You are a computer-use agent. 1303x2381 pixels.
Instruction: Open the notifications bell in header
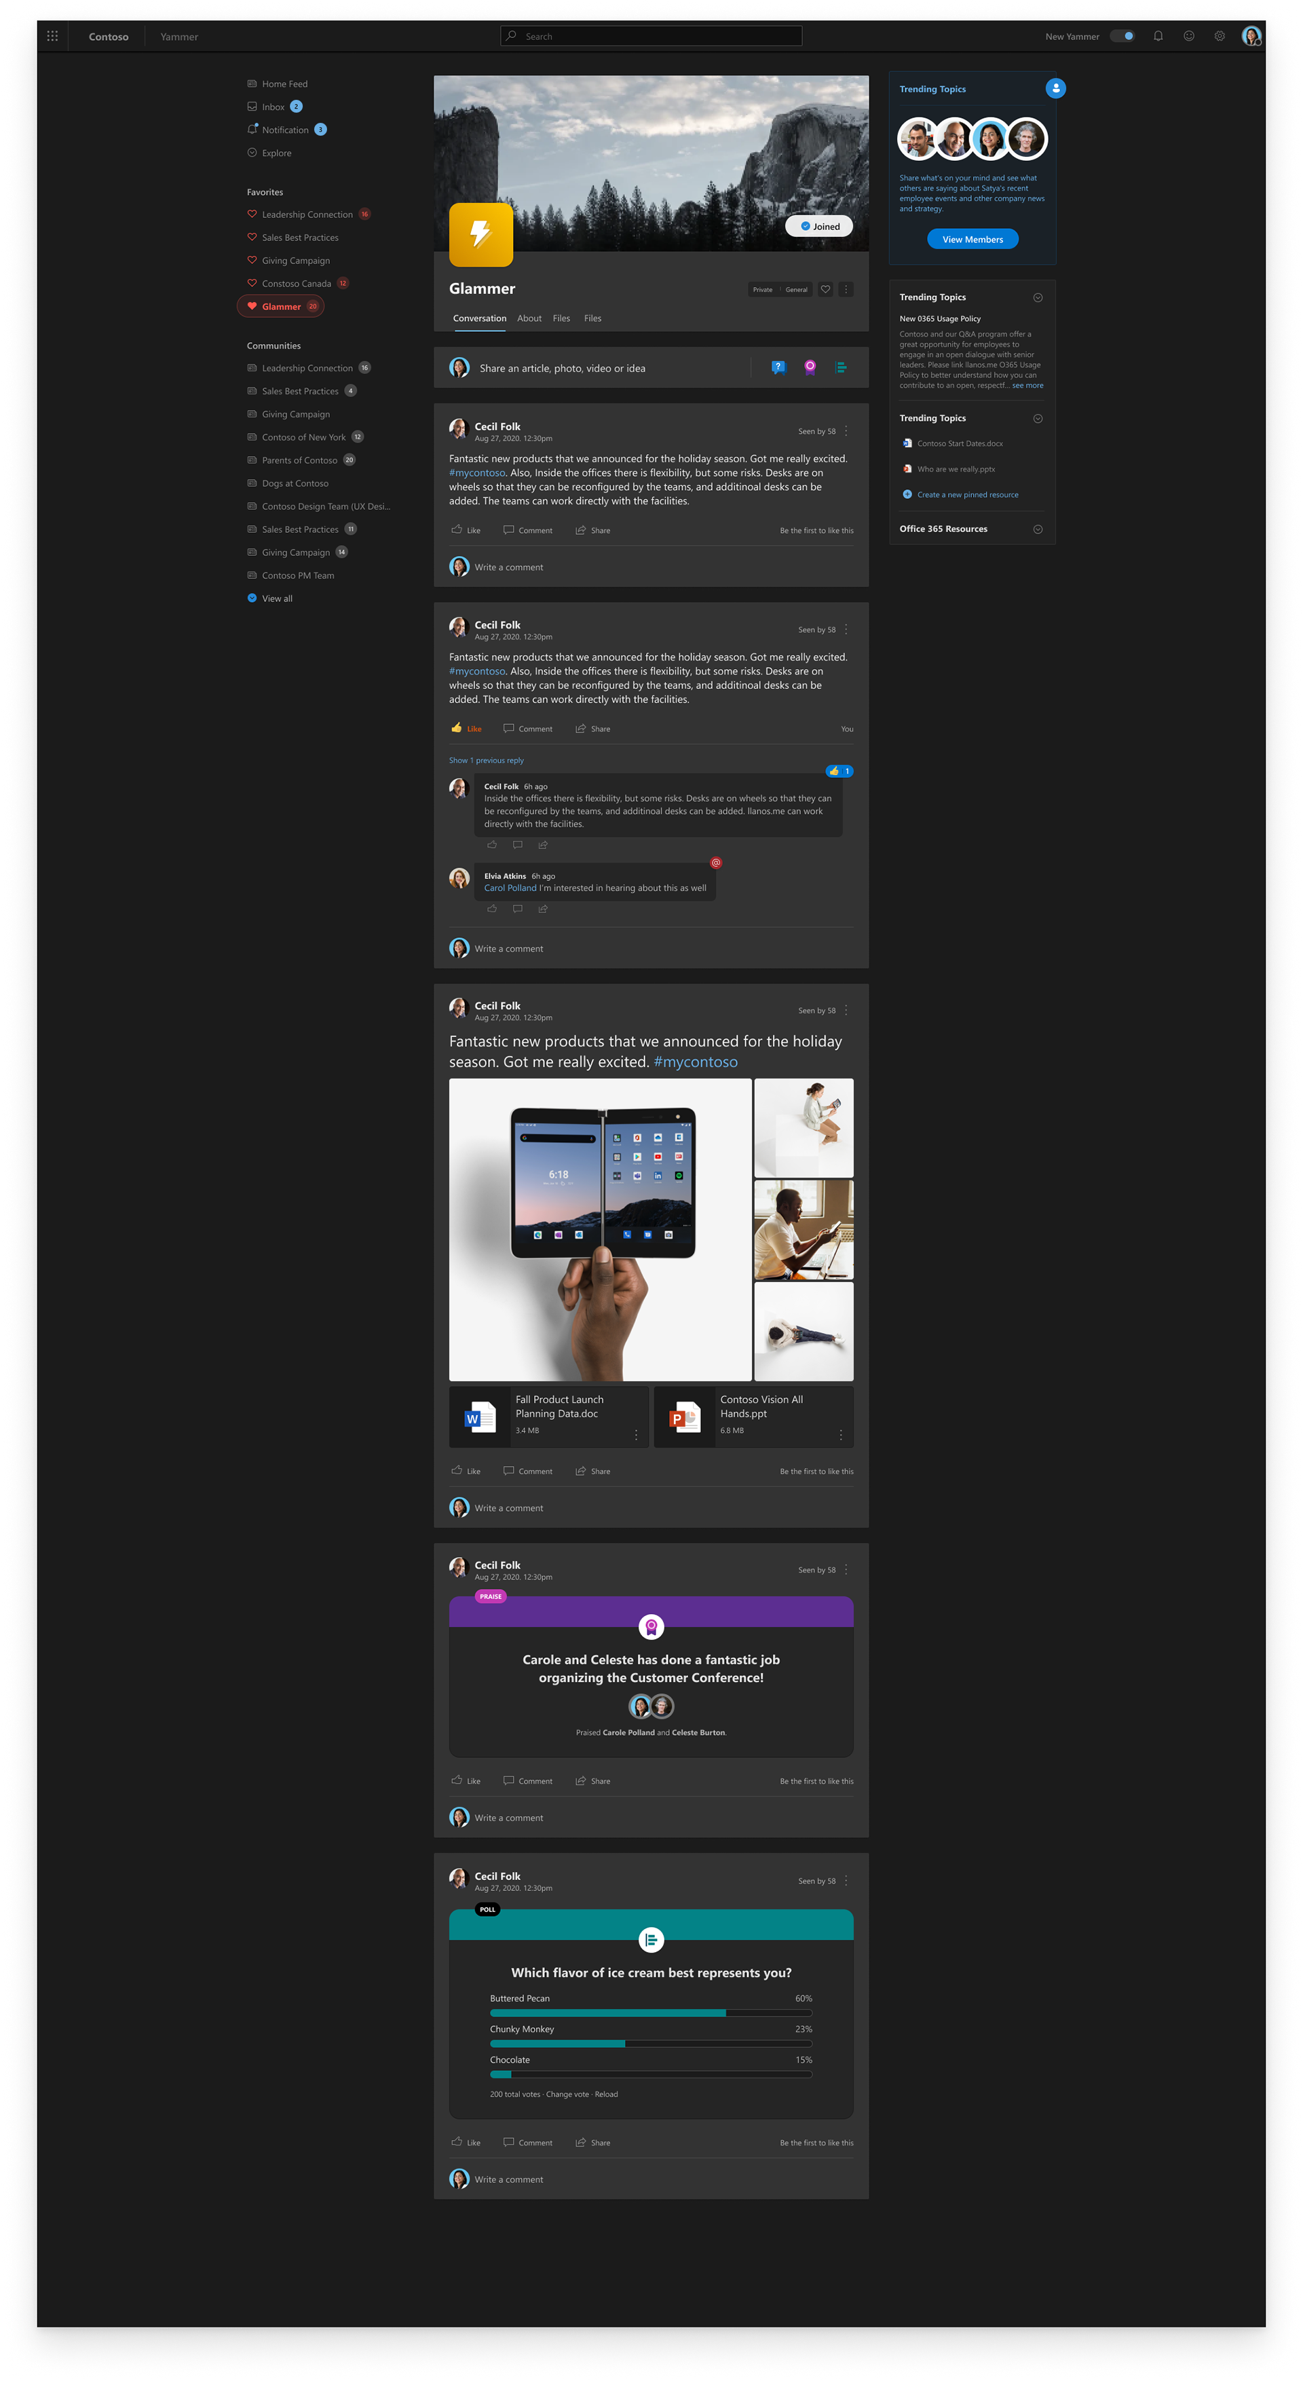[x=1158, y=36]
